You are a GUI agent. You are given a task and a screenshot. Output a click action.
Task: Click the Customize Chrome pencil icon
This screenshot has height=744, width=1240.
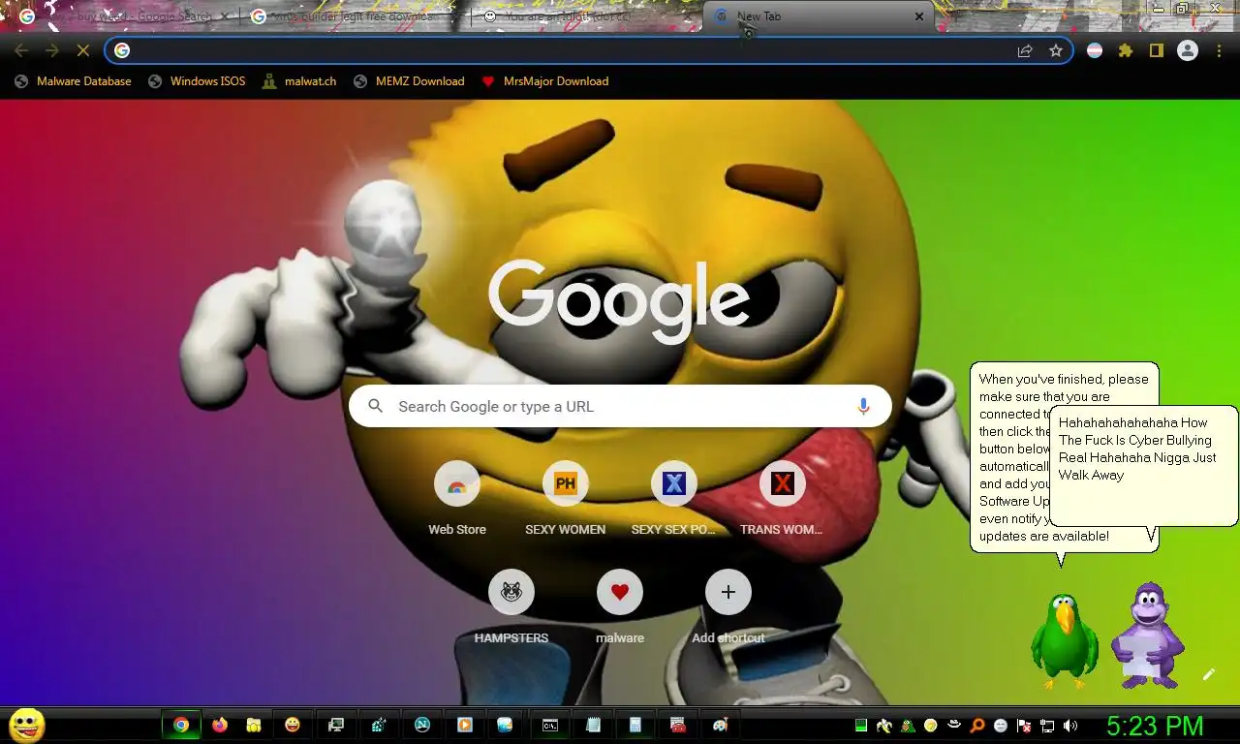coord(1209,674)
